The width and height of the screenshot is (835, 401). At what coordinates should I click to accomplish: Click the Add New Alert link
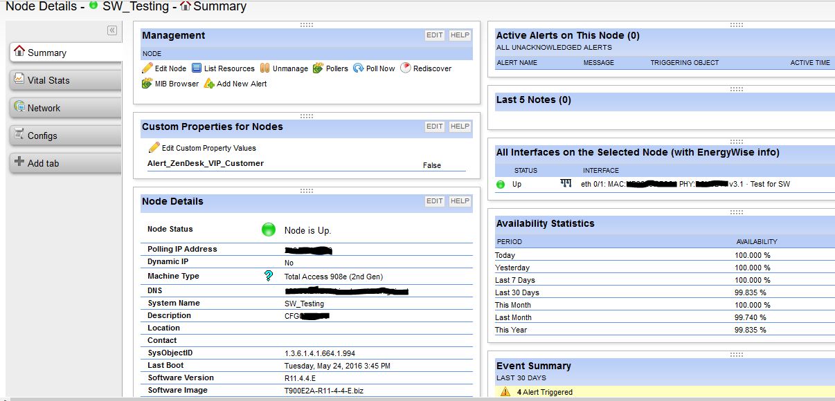242,84
